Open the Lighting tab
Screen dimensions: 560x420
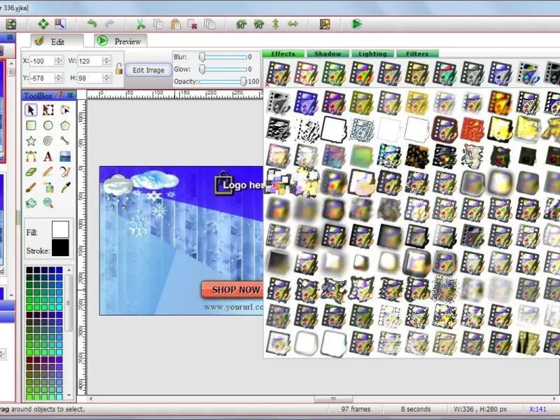(372, 54)
